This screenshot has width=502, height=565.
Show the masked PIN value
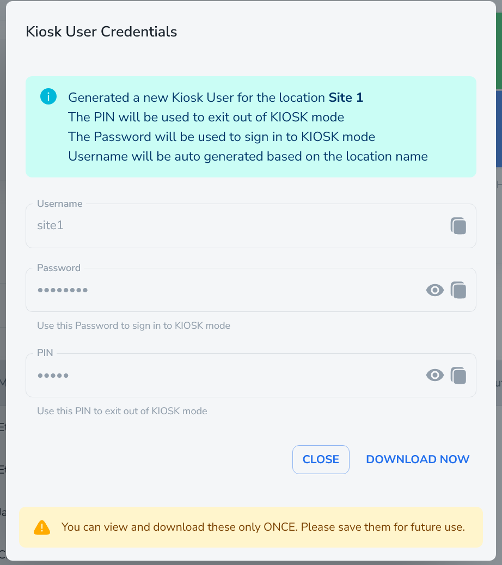point(434,375)
